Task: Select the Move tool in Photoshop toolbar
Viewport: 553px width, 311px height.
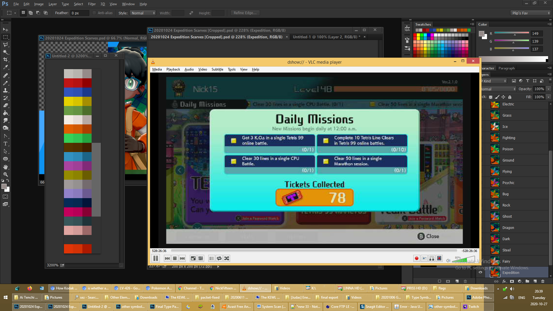Action: point(5,29)
